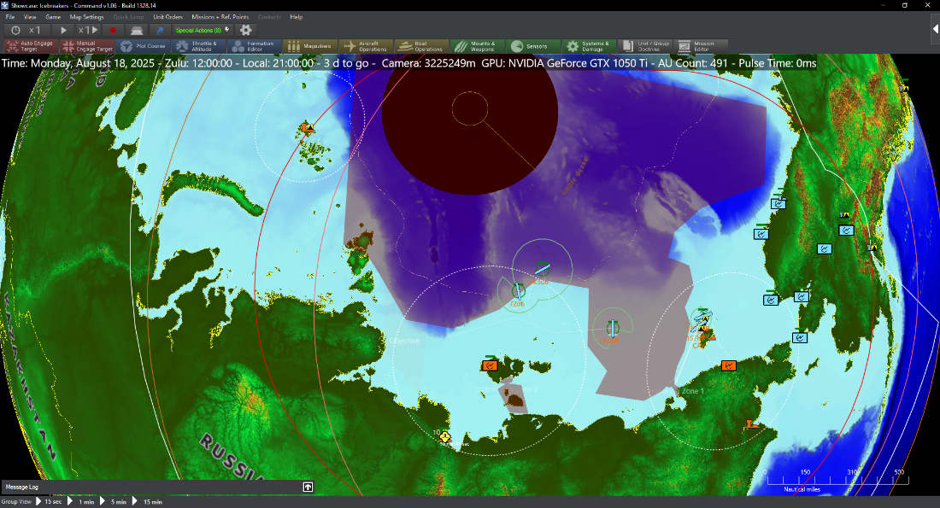Click the nautical miles scale bar
Image resolution: width=940 pixels, height=508 pixels.
pos(837,480)
